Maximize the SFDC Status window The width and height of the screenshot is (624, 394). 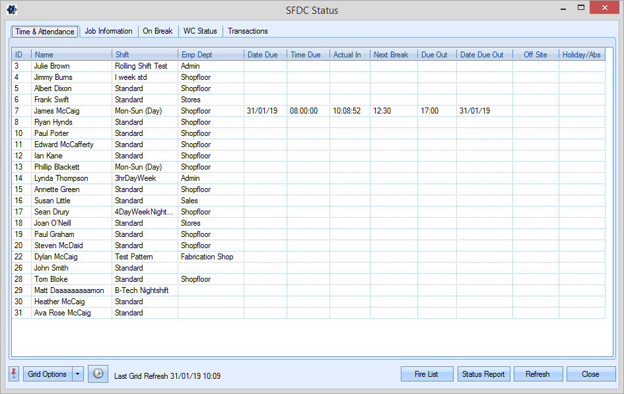581,9
